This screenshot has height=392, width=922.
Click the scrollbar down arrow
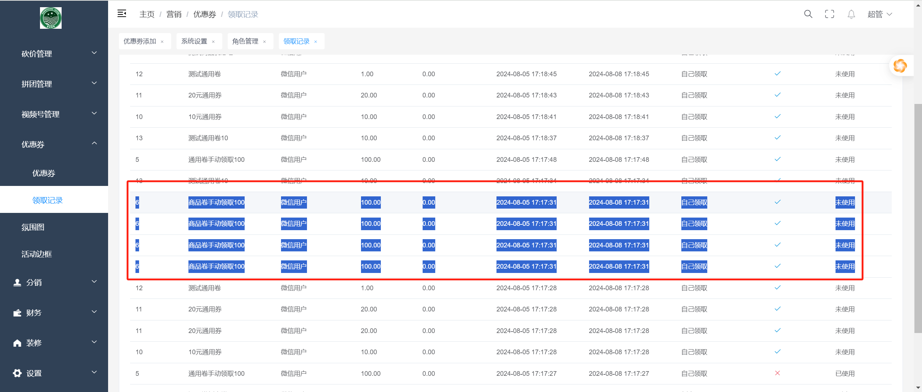pyautogui.click(x=918, y=388)
